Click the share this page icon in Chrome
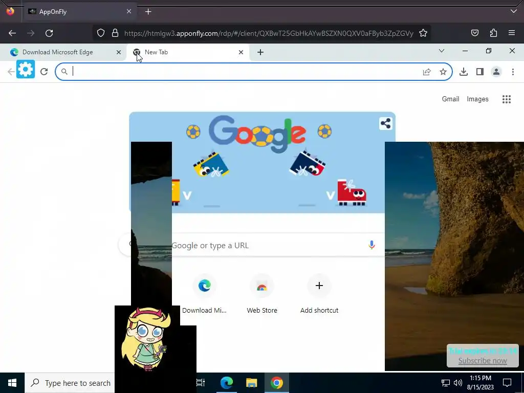The height and width of the screenshot is (393, 524). pos(427,72)
